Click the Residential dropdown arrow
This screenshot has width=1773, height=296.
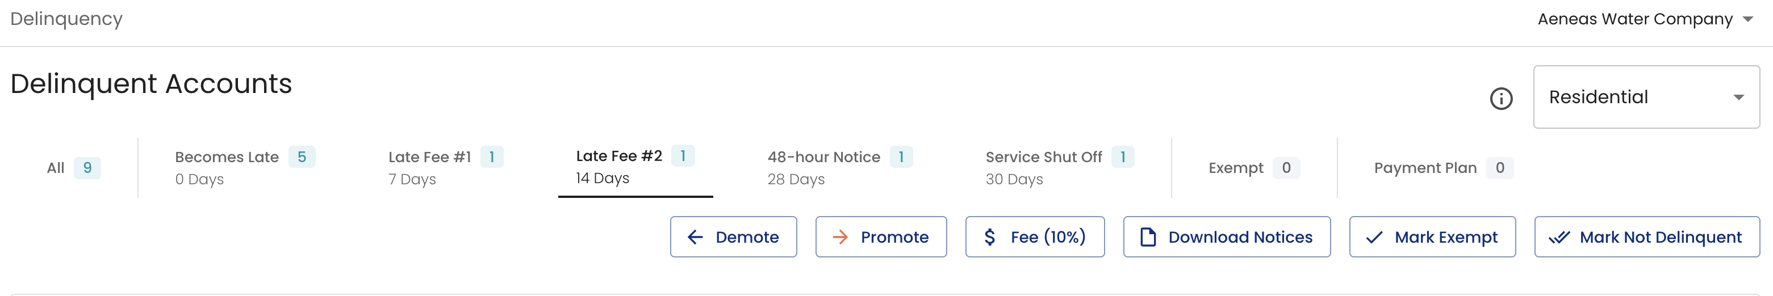coord(1738,98)
